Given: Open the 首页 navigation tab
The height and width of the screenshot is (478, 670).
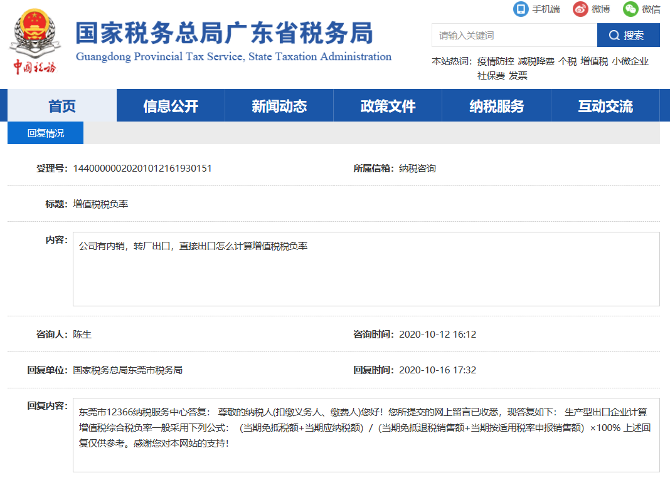Looking at the screenshot, I should pyautogui.click(x=62, y=106).
